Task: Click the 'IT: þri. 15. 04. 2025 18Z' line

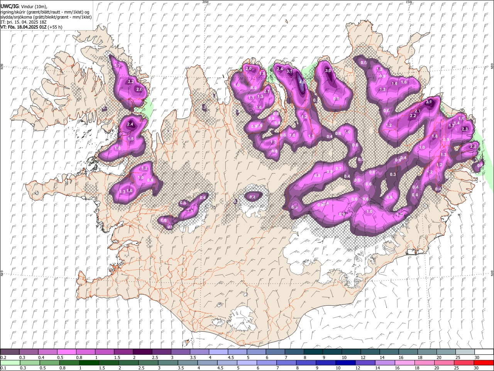Action: point(24,22)
